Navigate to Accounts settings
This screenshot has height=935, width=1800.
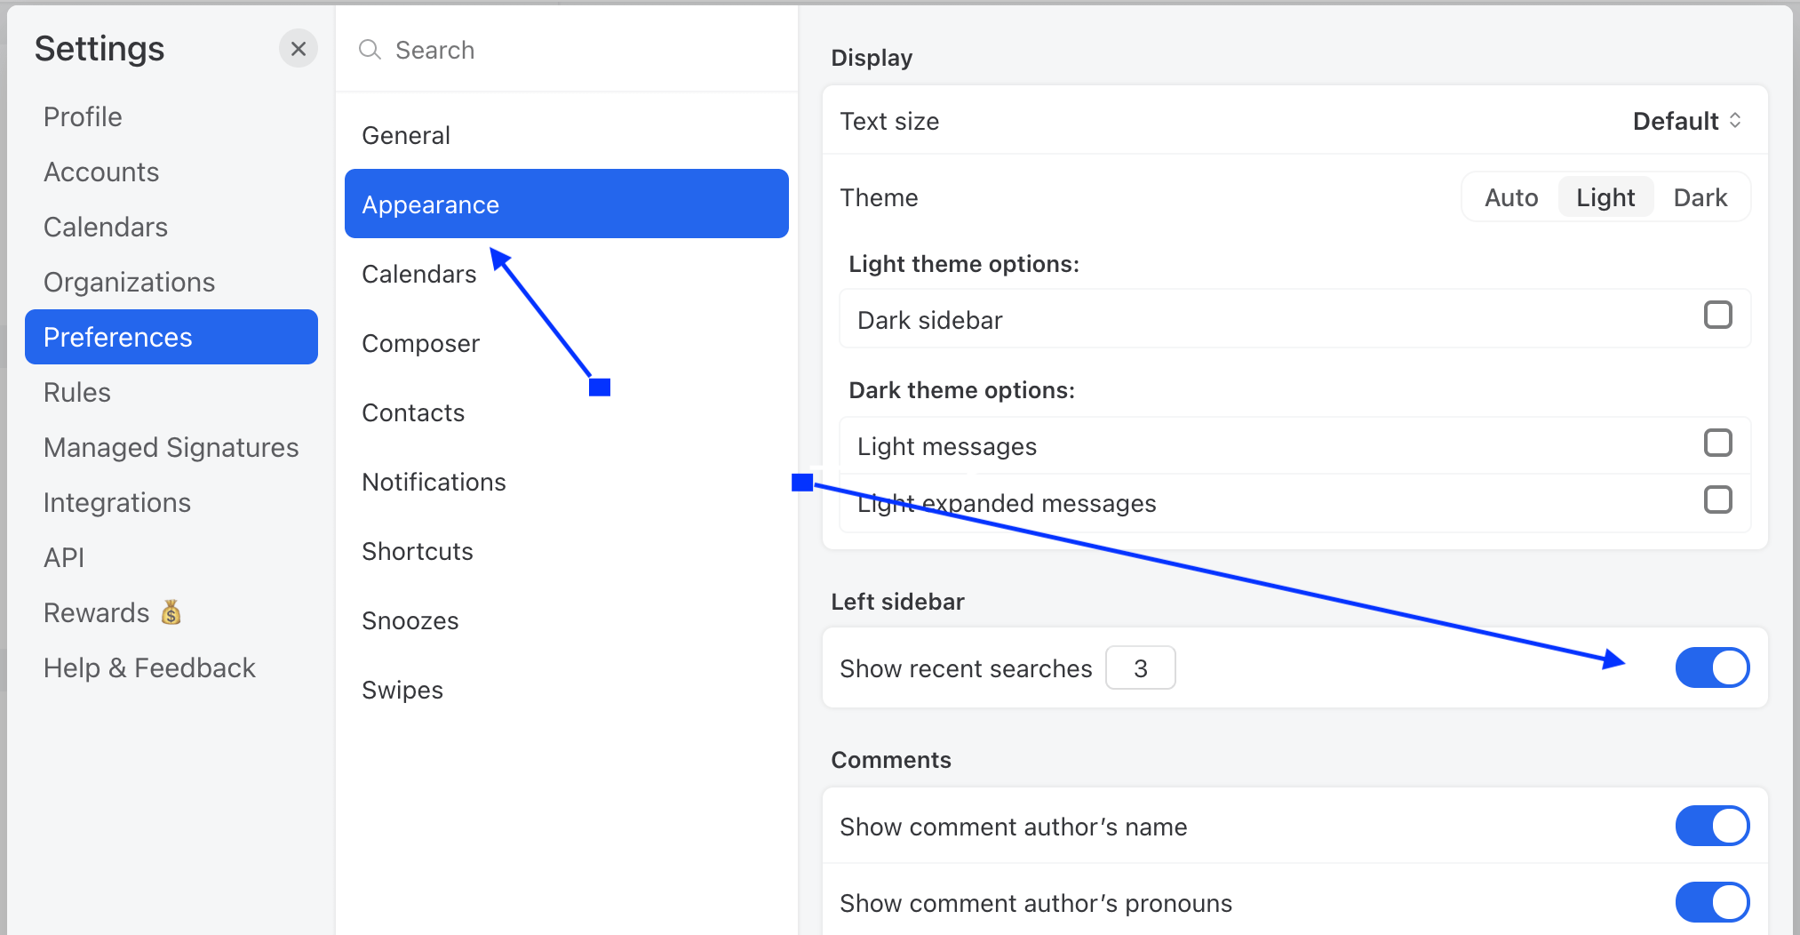tap(101, 172)
